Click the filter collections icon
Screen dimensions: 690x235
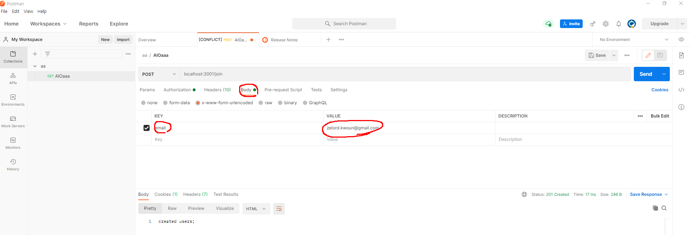point(48,54)
